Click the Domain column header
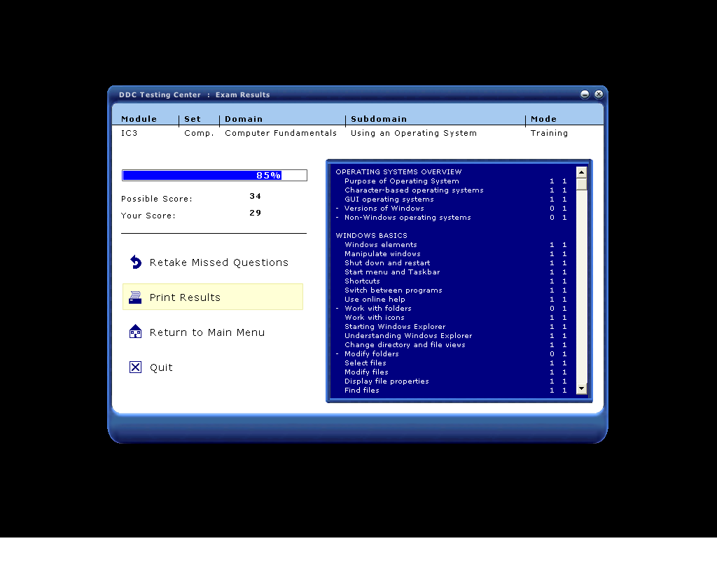This screenshot has height=583, width=717. point(244,119)
